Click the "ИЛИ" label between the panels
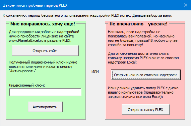The image size is (191, 126). tap(95, 72)
